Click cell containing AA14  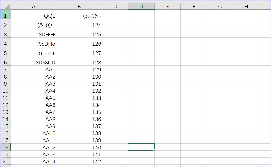click(x=34, y=161)
